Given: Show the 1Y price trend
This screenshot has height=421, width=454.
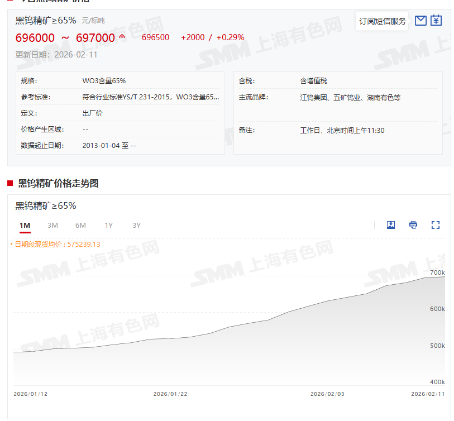Looking at the screenshot, I should (x=108, y=226).
